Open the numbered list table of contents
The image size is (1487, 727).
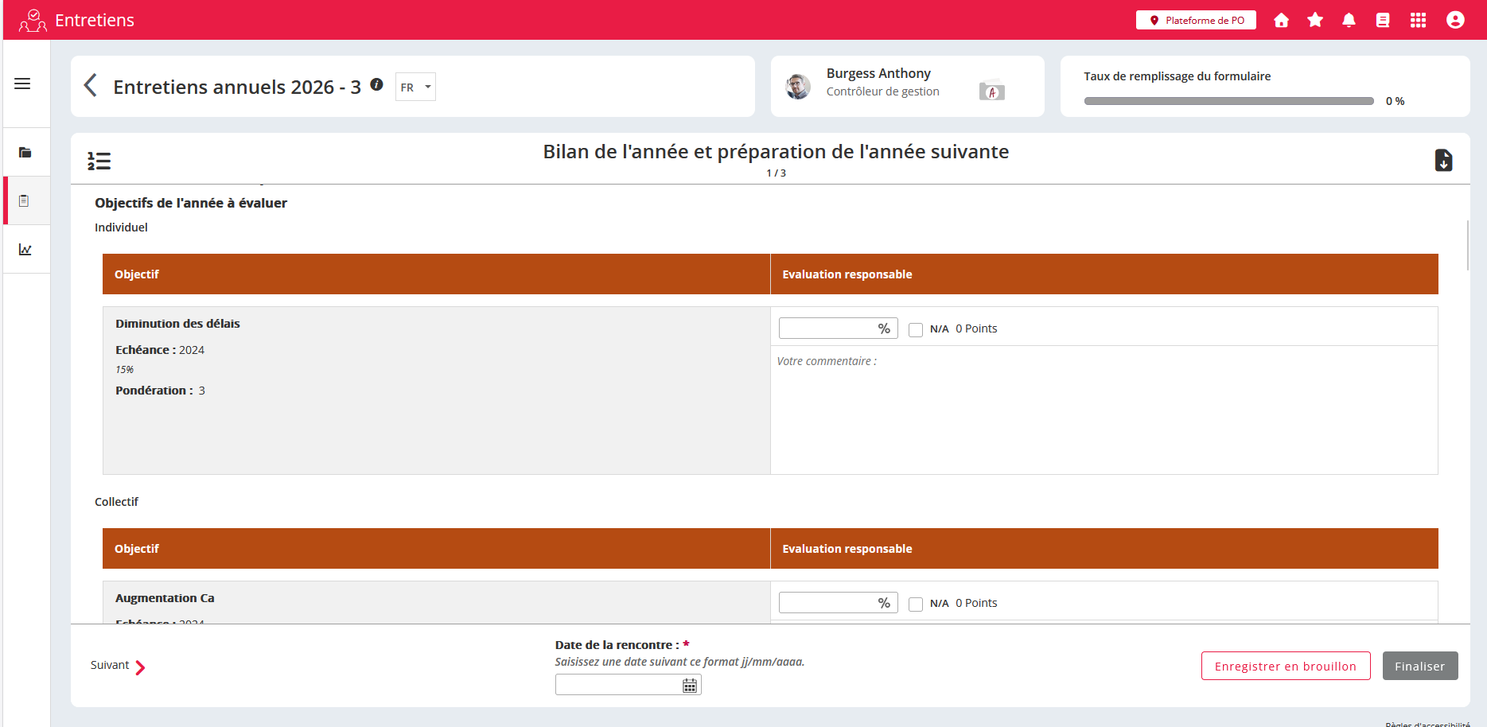[99, 161]
